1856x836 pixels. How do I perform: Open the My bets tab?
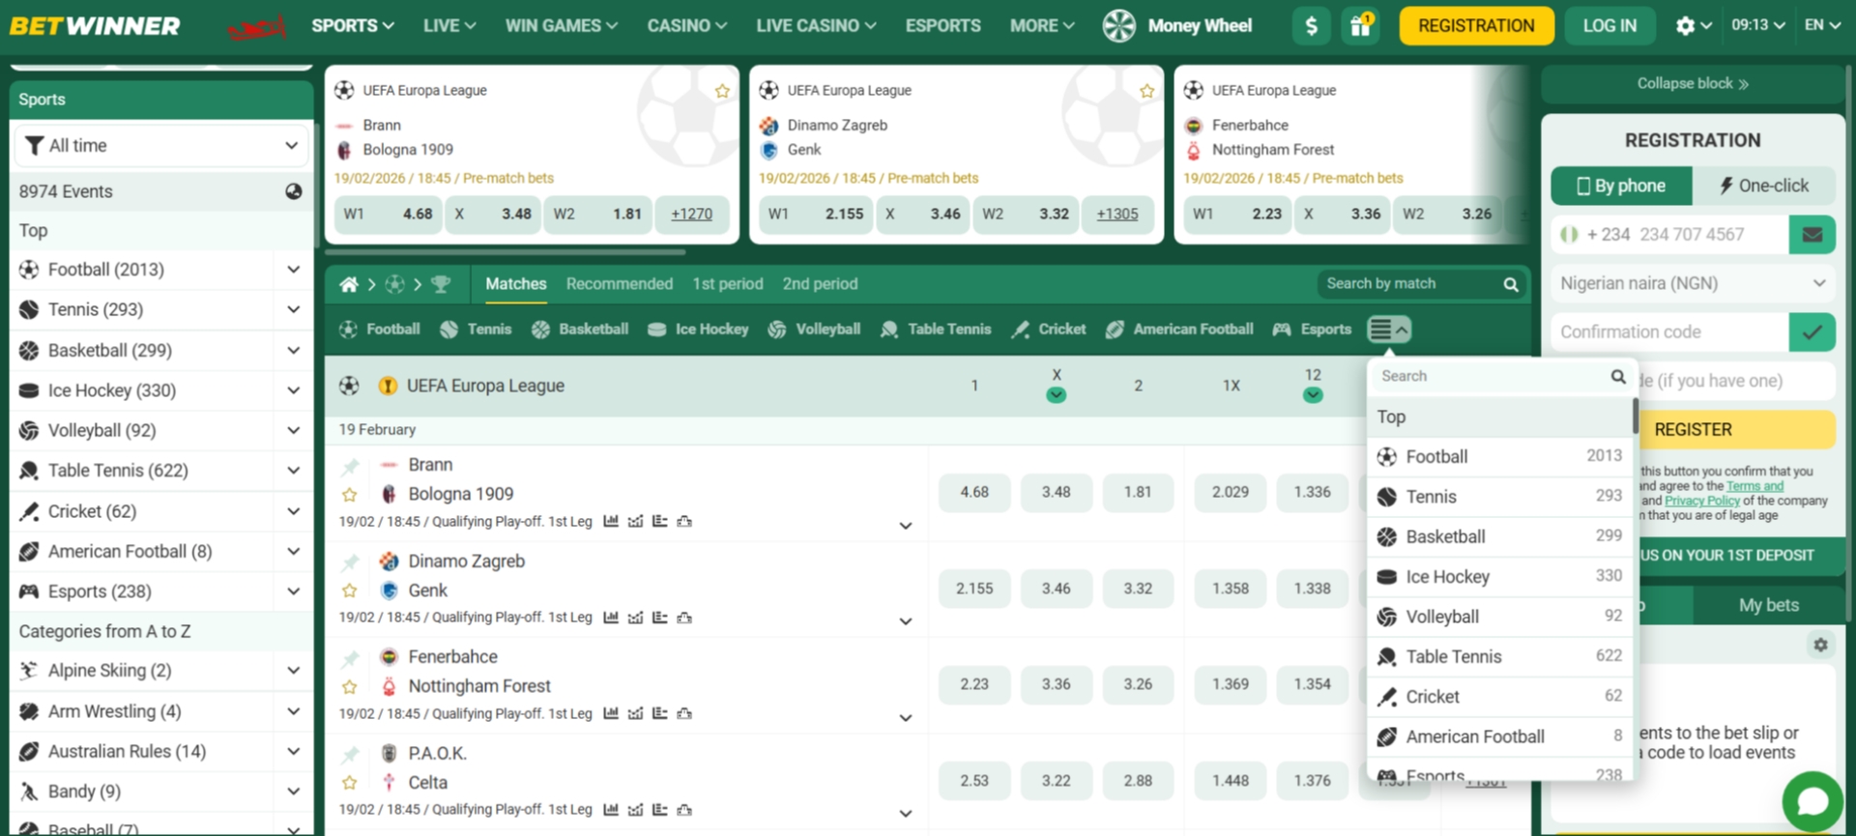click(1768, 605)
